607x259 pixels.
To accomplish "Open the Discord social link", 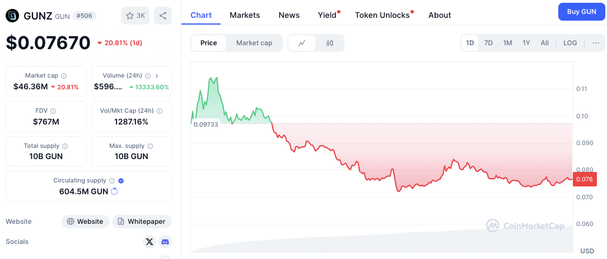I will click(165, 242).
